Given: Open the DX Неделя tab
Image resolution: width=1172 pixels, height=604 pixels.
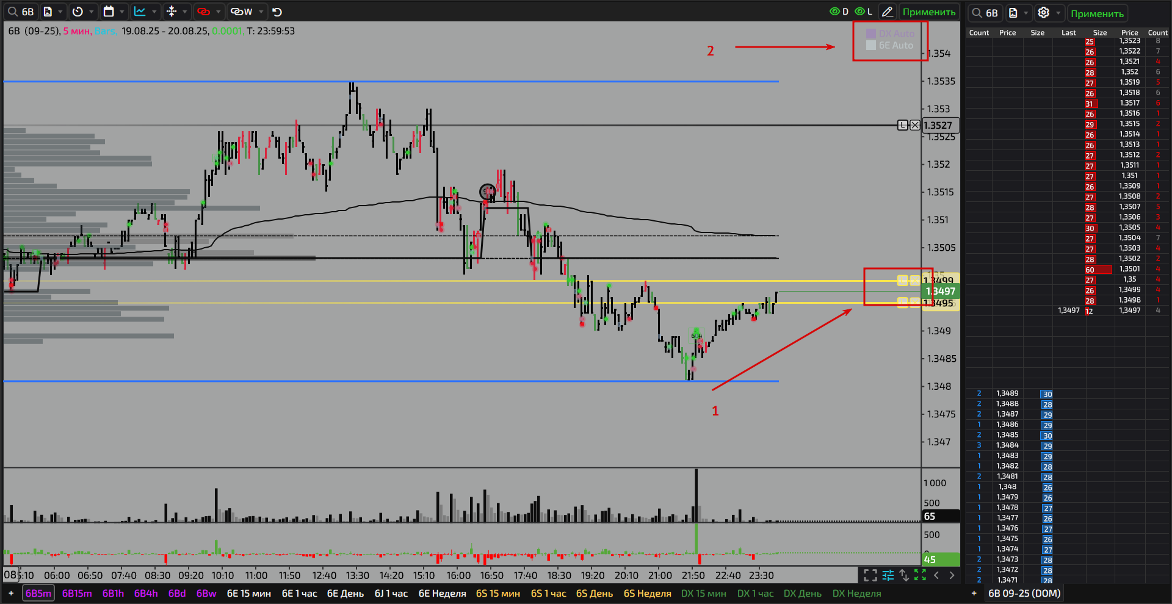Looking at the screenshot, I should point(857,593).
